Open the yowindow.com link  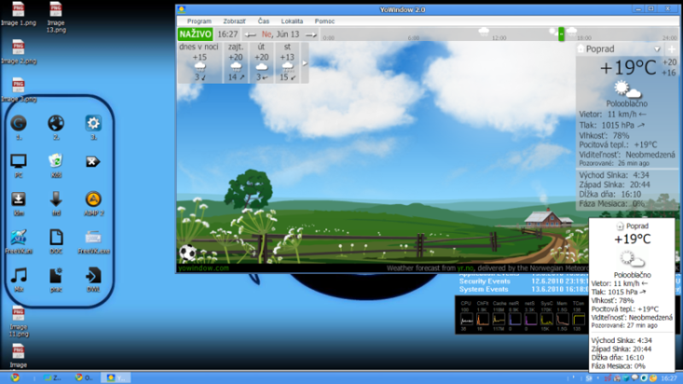coord(204,268)
